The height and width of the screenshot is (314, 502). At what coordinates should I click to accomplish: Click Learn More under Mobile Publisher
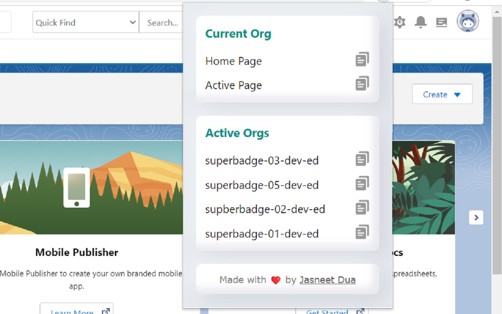click(76, 309)
